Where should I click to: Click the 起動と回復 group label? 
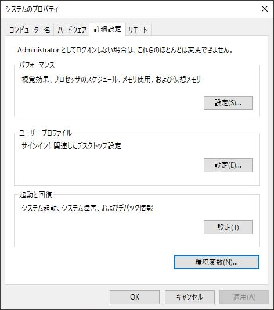(35, 194)
